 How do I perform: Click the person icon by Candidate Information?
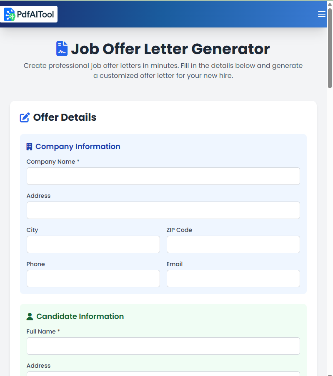30,316
